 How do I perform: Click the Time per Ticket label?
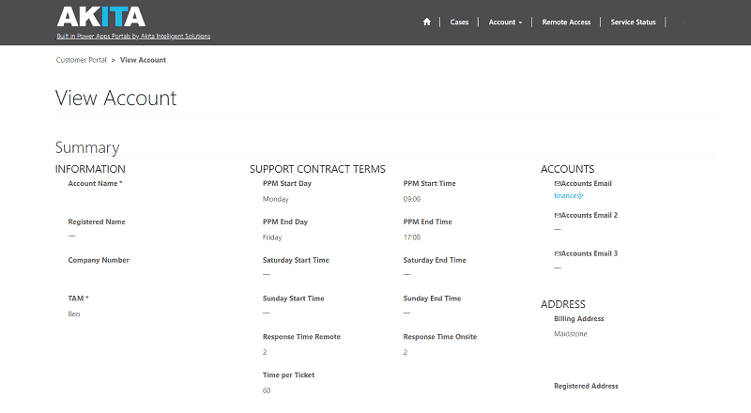[288, 375]
